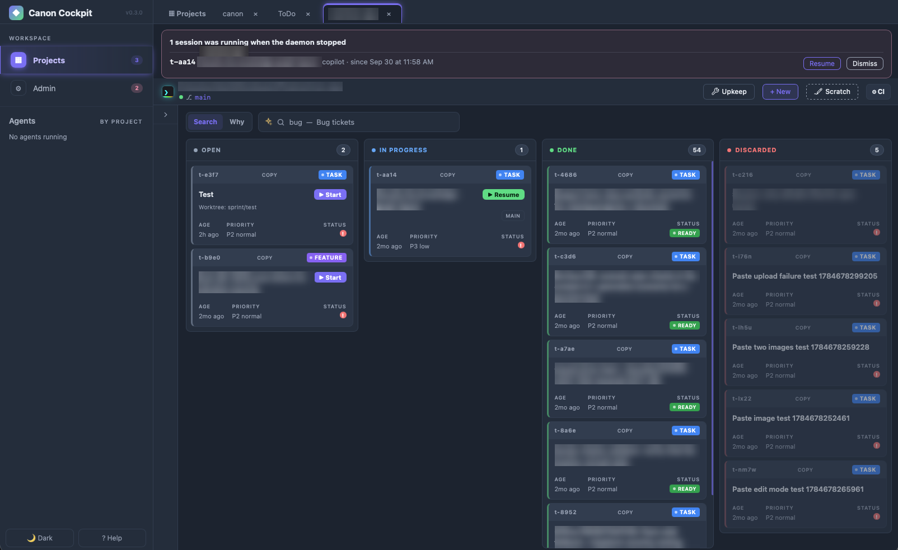Click the Projects grid icon in sidebar
The image size is (898, 550).
click(18, 60)
